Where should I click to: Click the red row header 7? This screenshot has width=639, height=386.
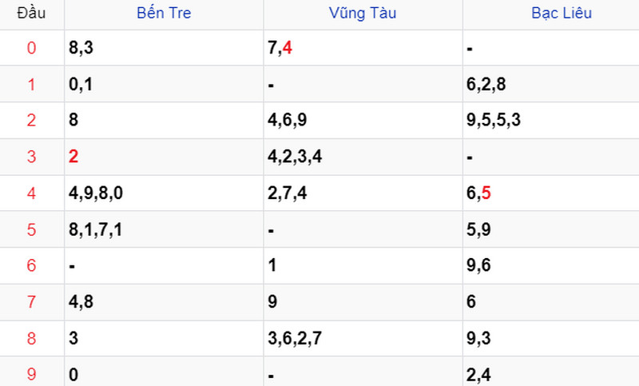pos(31,302)
